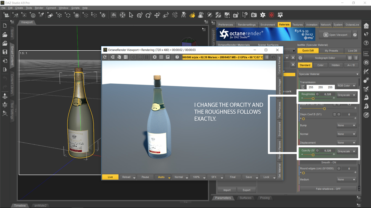Toggle the Opacity keyframe diamond
This screenshot has height=208, width=371.
click(x=317, y=150)
